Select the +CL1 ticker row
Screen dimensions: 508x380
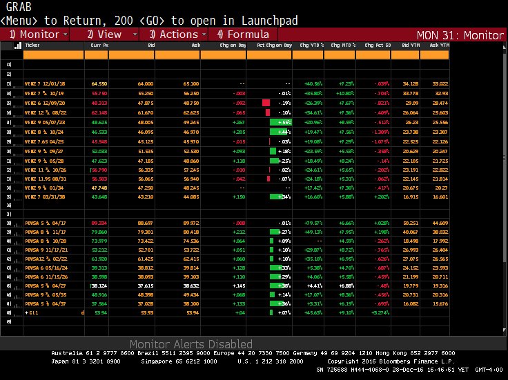(x=32, y=312)
